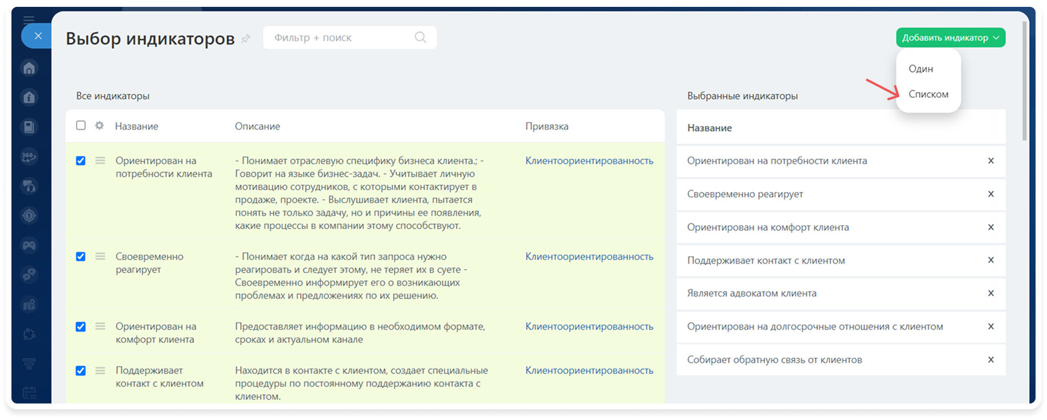Remove 'Своевременно реагирует' from selected list
This screenshot has width=1047, height=420.
(x=991, y=194)
